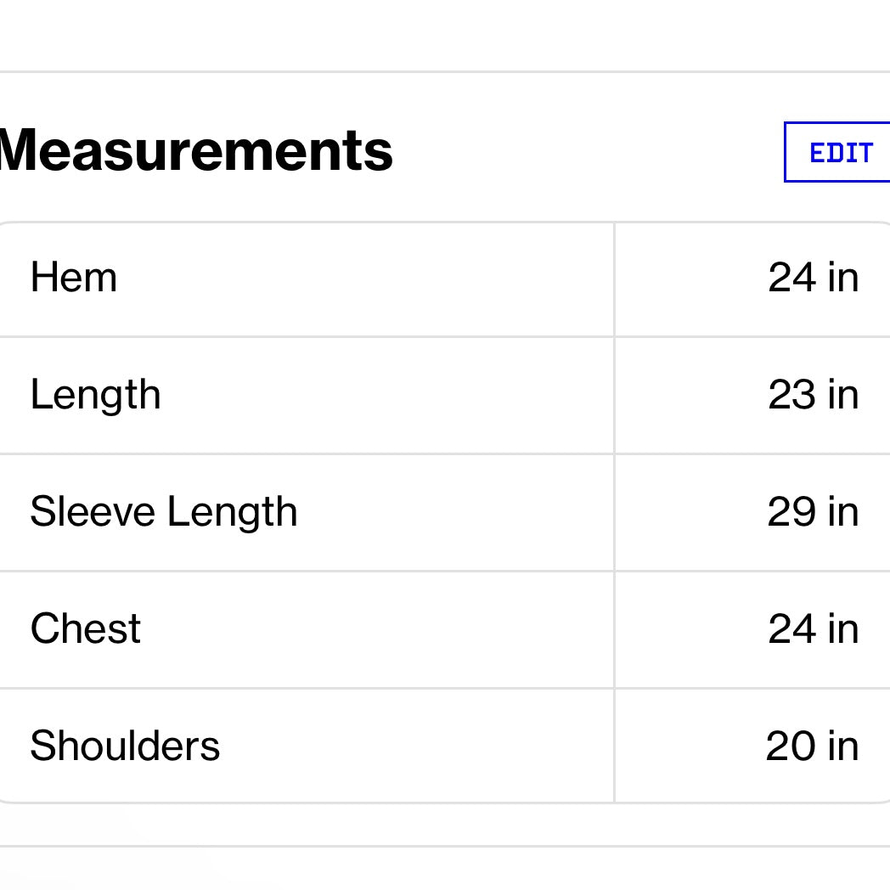This screenshot has width=890, height=890.
Task: Click the EDIT button beside Measurements
Action: point(839,153)
